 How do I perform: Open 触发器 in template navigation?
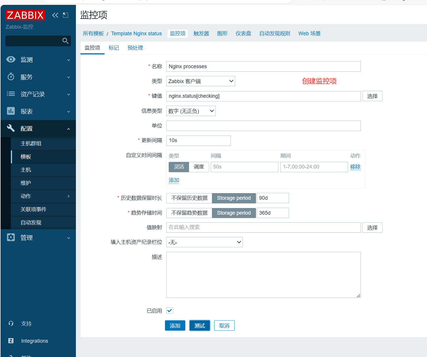pyautogui.click(x=201, y=34)
